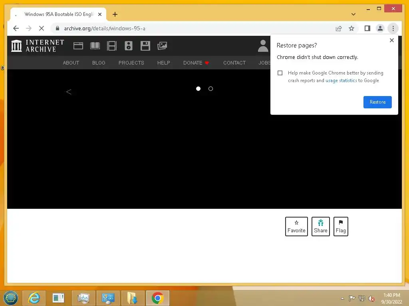Dismiss the Restore pages popup
The height and width of the screenshot is (306, 409).
(391, 40)
